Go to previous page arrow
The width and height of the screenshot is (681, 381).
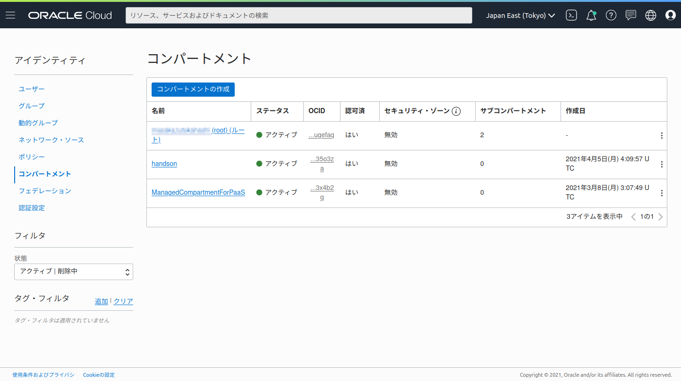coord(633,217)
